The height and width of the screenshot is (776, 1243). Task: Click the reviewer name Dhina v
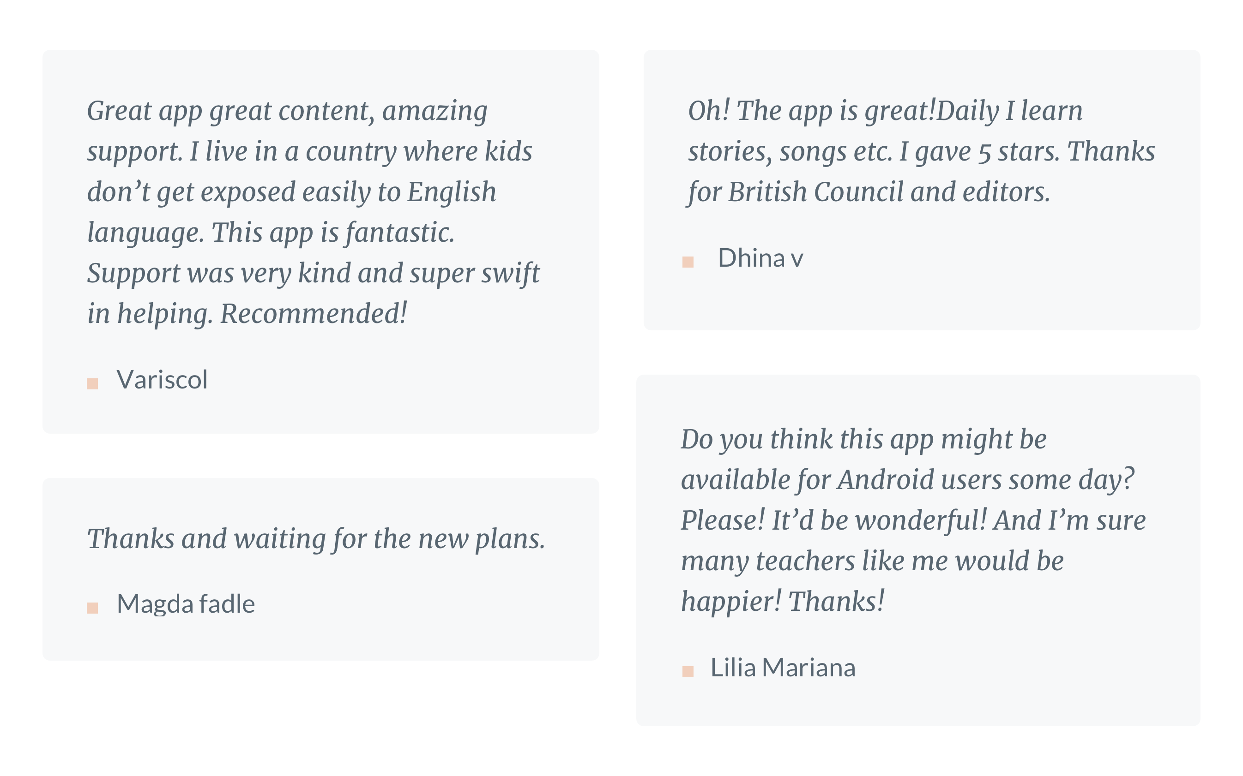point(760,257)
